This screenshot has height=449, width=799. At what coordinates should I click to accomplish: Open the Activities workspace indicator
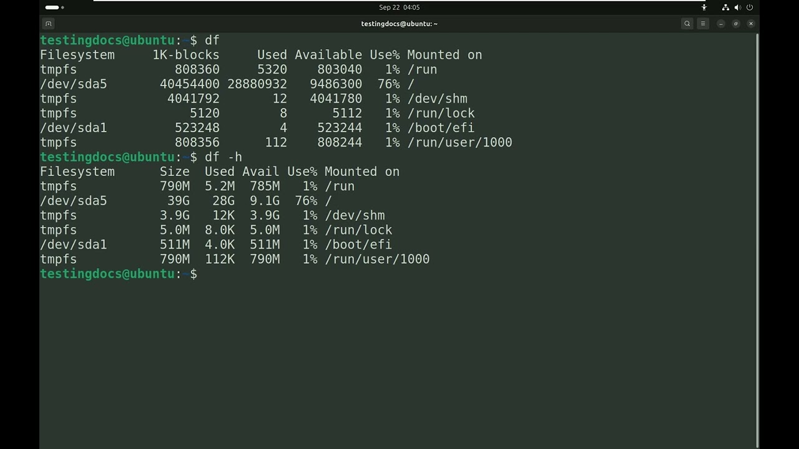[x=55, y=7]
